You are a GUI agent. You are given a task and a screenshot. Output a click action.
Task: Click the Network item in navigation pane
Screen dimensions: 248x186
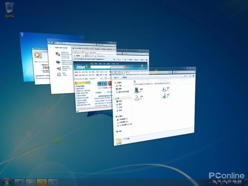click(120, 131)
